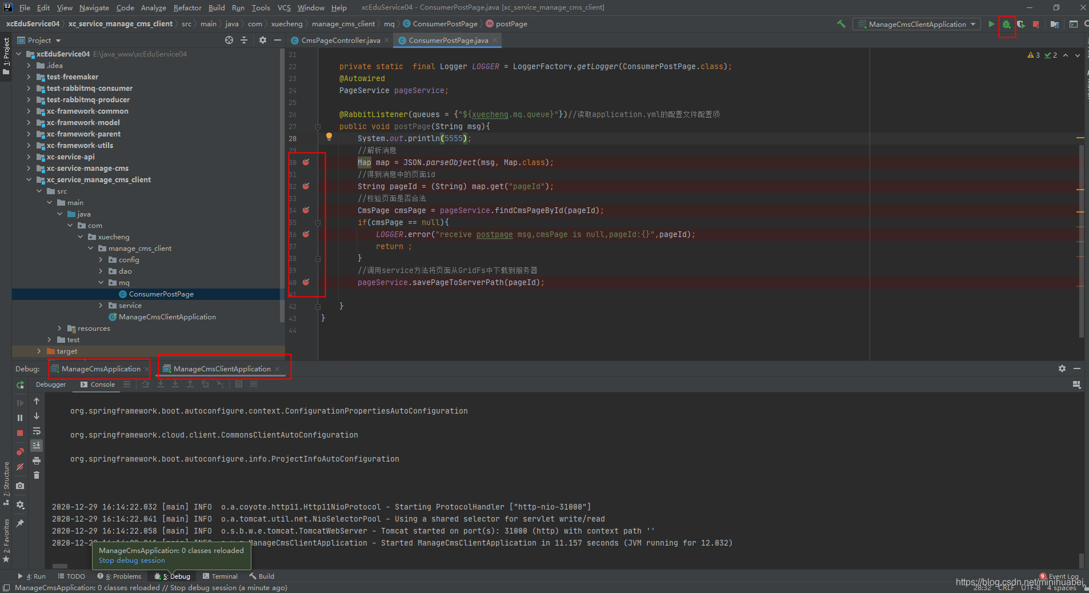The width and height of the screenshot is (1089, 593).
Task: Open the Terminal tool window
Action: (x=220, y=576)
